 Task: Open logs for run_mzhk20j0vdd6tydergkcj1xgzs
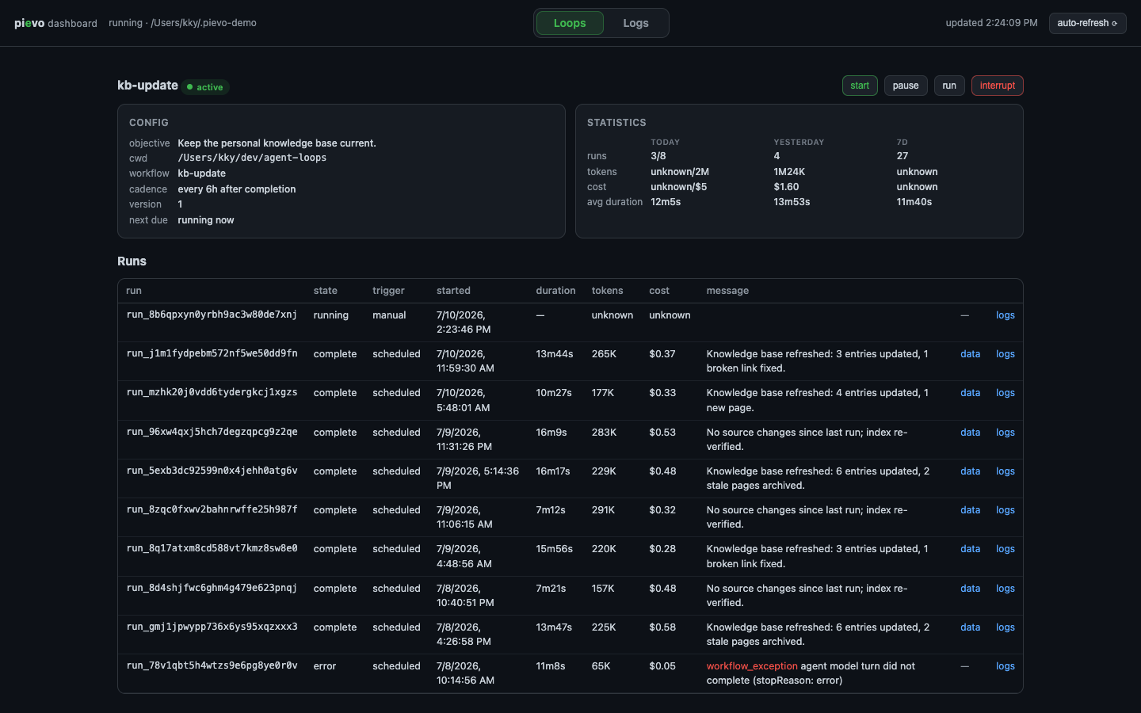[1005, 393]
